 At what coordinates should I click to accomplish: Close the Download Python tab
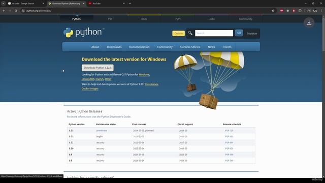83,4
